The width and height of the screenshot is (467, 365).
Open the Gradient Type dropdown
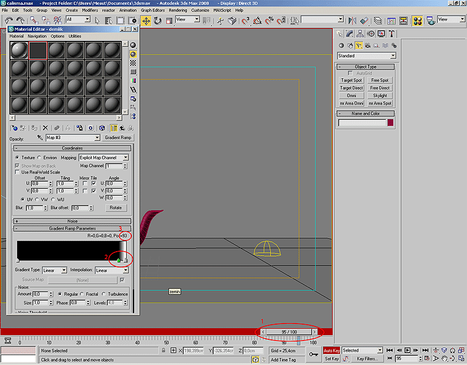(x=56, y=270)
